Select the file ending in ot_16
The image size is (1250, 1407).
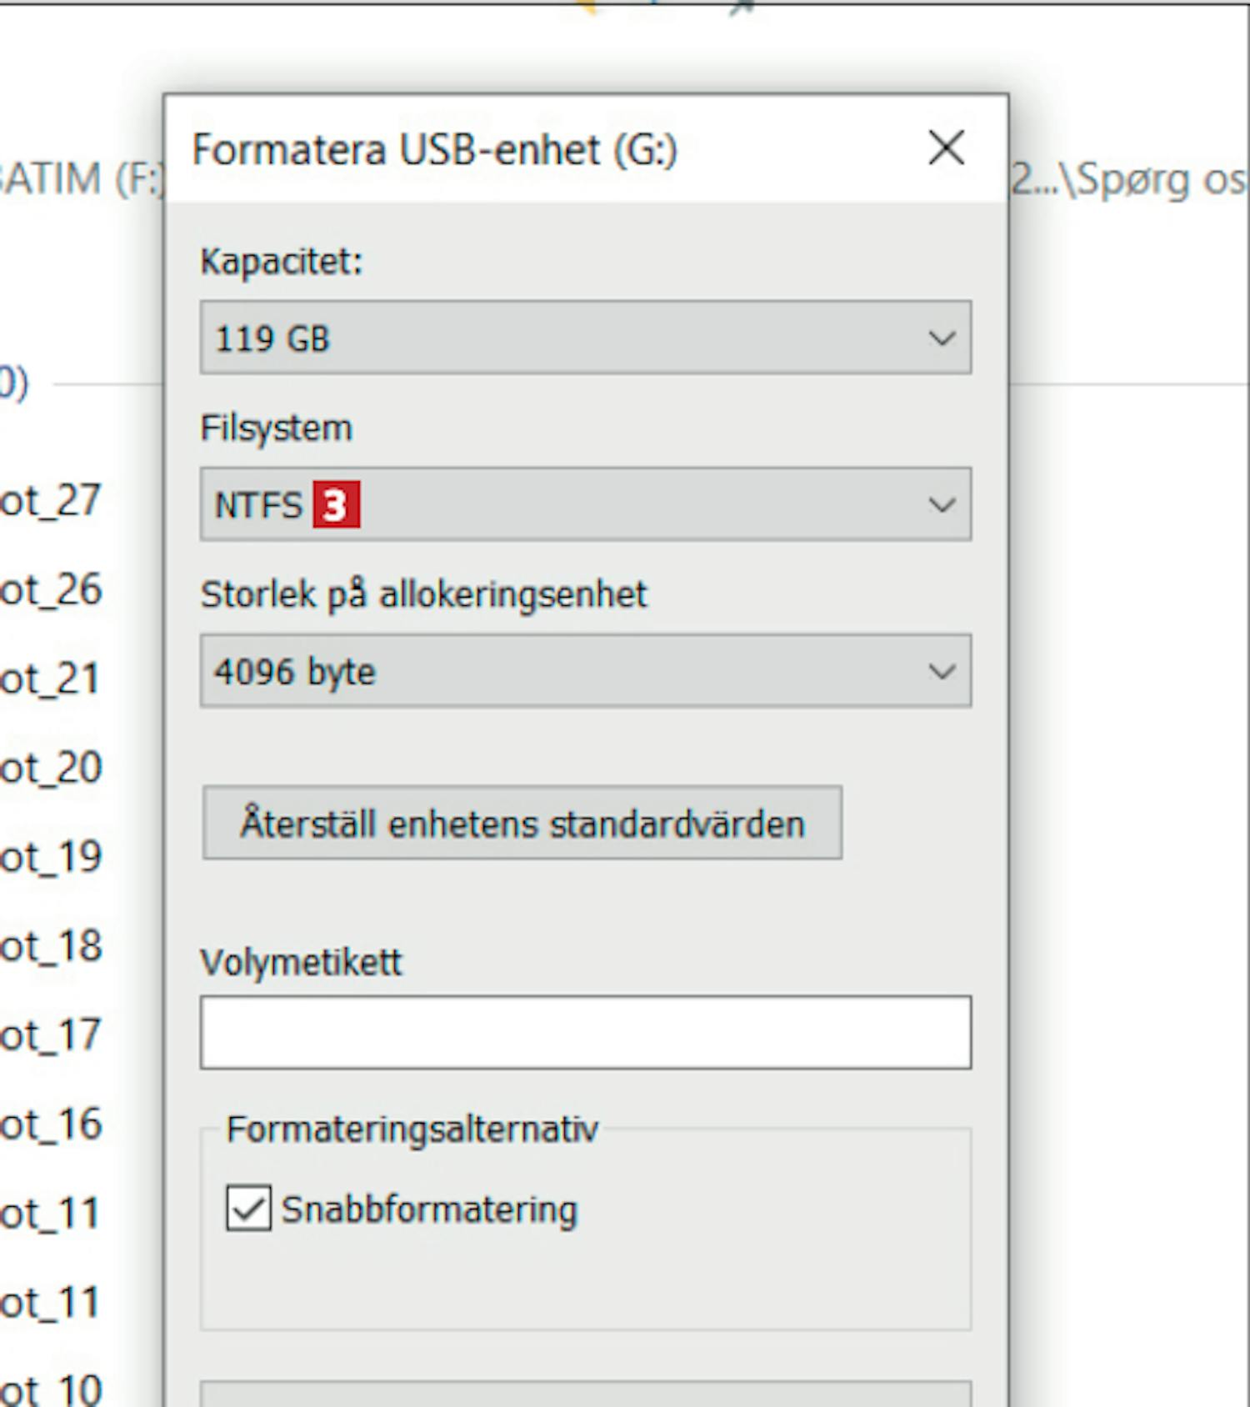click(x=50, y=1124)
